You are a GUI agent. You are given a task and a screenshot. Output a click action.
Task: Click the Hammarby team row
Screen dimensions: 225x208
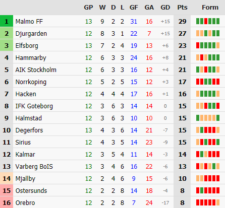(x=112, y=58)
